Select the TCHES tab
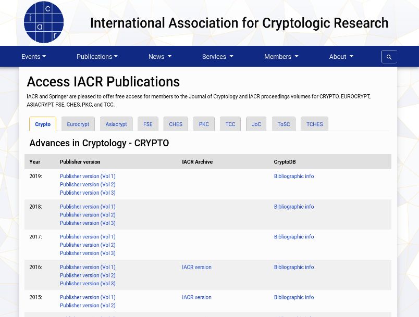Screen dimensions: 419x317 [315, 124]
